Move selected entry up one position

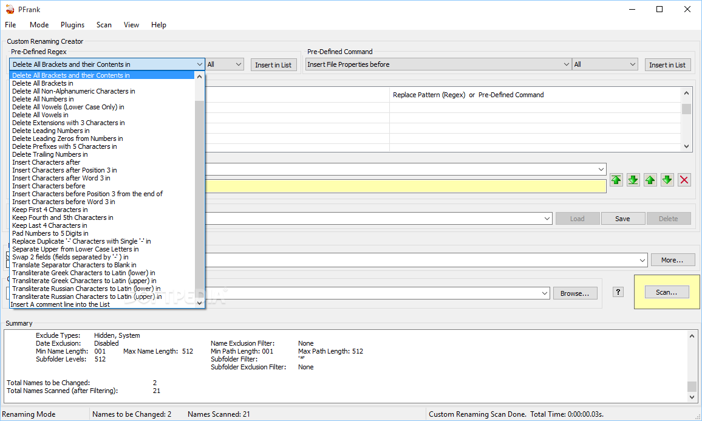[x=650, y=180]
